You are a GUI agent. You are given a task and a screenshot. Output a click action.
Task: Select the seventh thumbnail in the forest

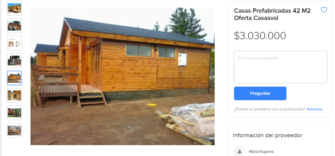(14, 113)
